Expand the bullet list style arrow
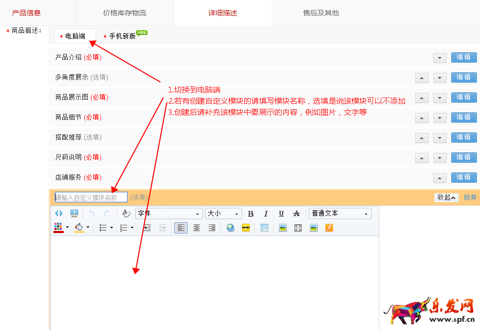 pos(112,227)
